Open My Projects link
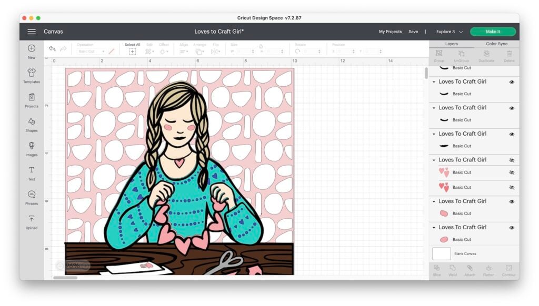Viewport: 539px width, 306px height. 390,32
